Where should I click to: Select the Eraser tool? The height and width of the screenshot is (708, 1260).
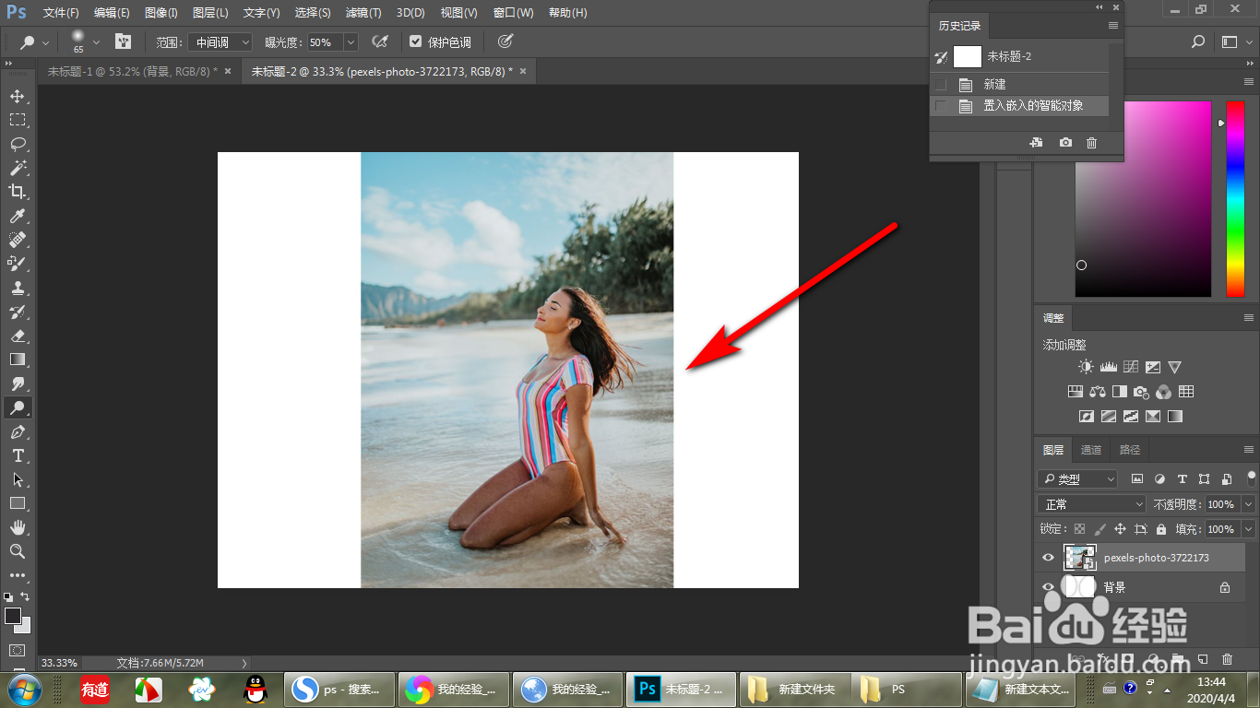18,336
